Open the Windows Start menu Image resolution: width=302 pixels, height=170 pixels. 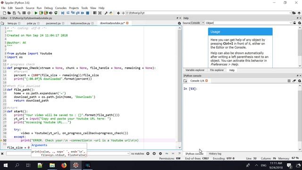6,165
